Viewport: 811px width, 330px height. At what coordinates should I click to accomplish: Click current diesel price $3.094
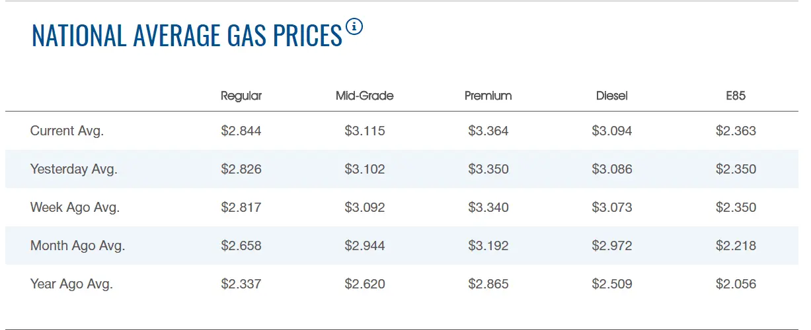pos(611,131)
